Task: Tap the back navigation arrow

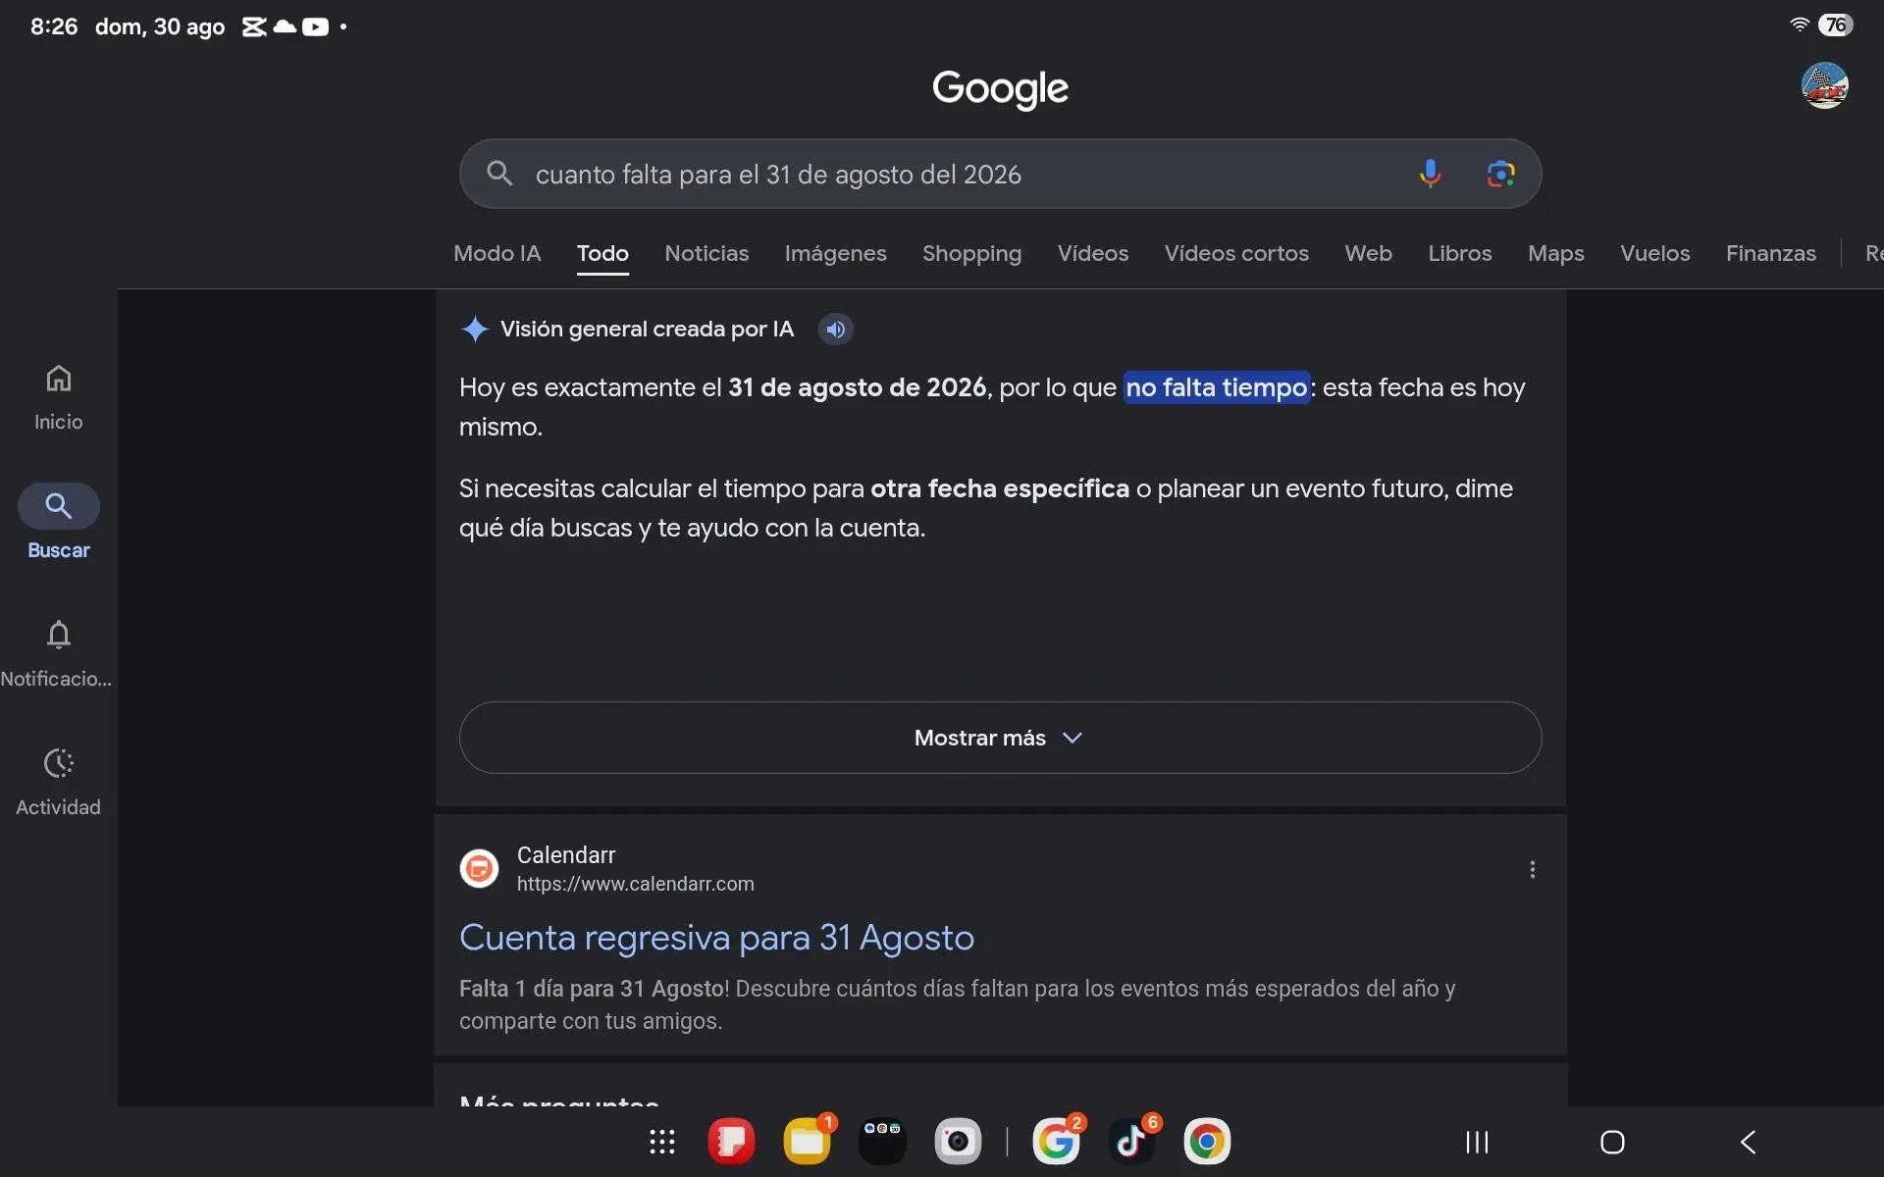Action: click(1748, 1142)
